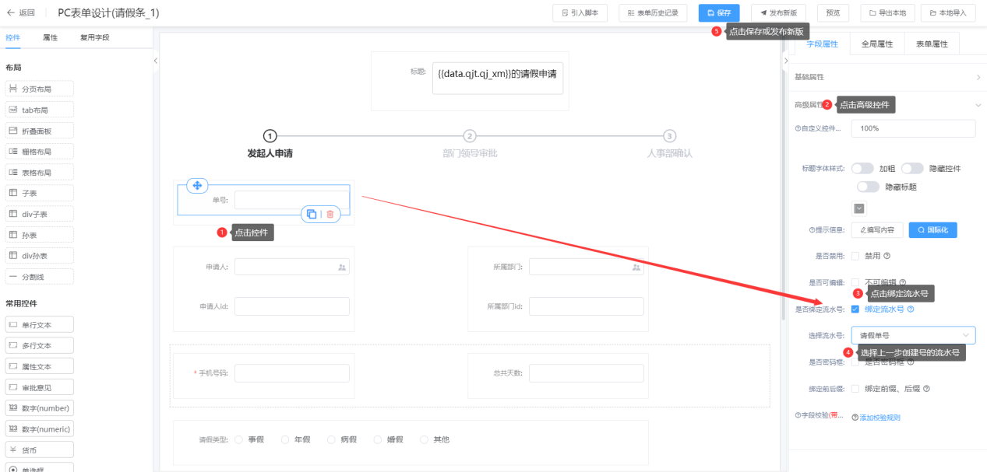
Task: Click the person picker icon in 申请人 field
Action: pyautogui.click(x=341, y=267)
